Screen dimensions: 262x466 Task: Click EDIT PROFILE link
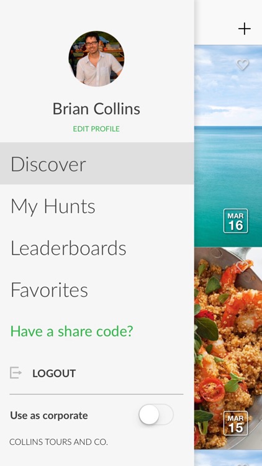96,129
